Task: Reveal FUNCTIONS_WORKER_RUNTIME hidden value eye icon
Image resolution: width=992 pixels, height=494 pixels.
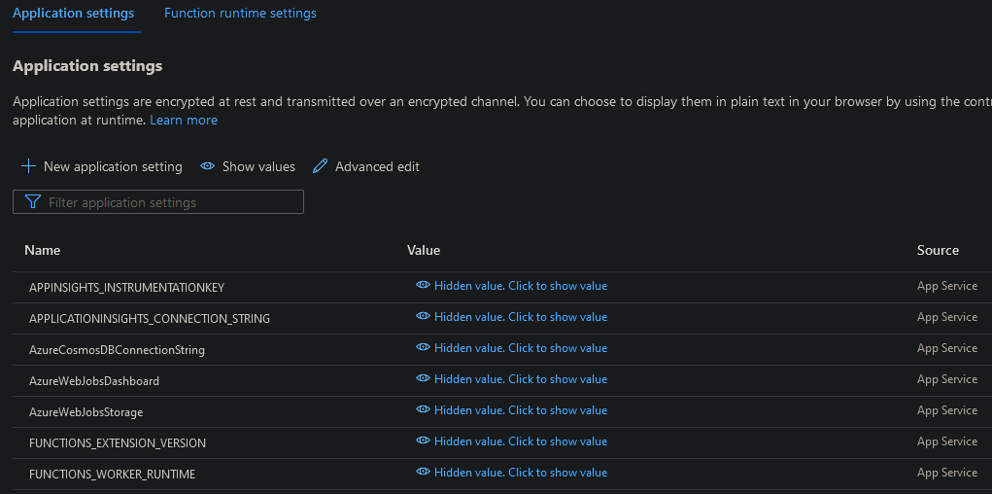Action: [423, 473]
